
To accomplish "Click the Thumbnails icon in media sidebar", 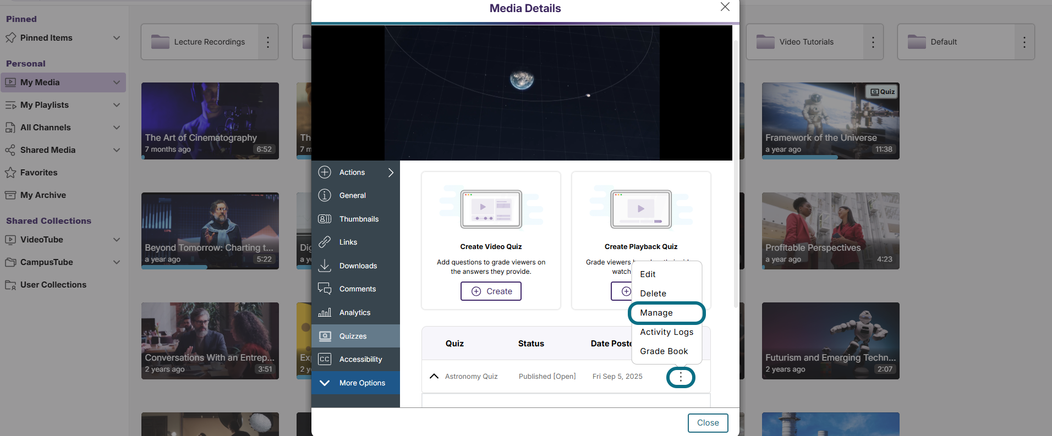I will coord(325,219).
